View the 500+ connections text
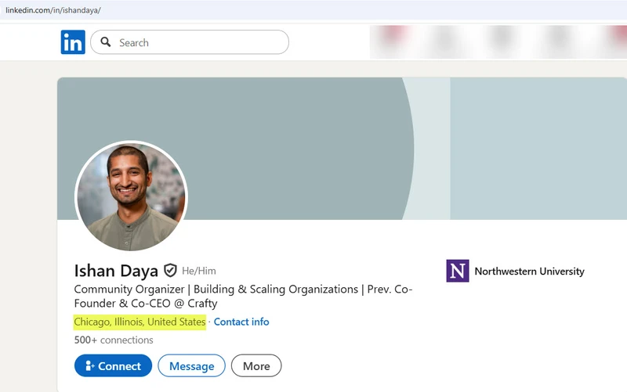The height and width of the screenshot is (392, 627). (114, 340)
